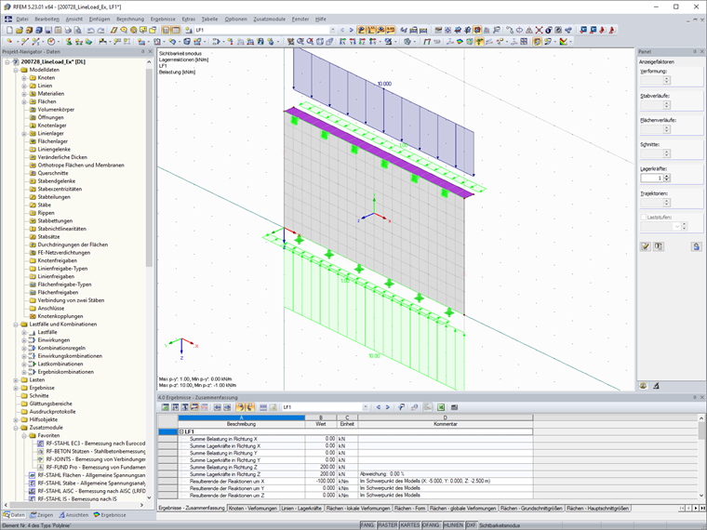
Task: Click the results table vertical scrollbar
Action: [701, 431]
